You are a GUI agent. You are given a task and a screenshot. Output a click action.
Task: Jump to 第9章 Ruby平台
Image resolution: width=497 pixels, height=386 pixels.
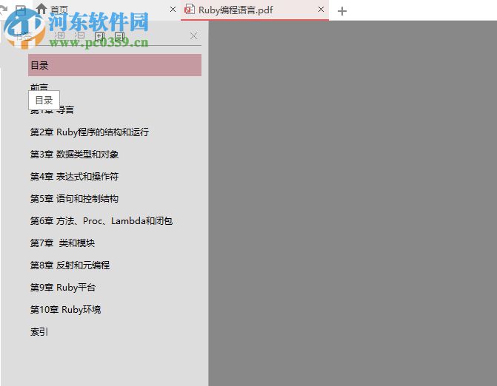[63, 288]
